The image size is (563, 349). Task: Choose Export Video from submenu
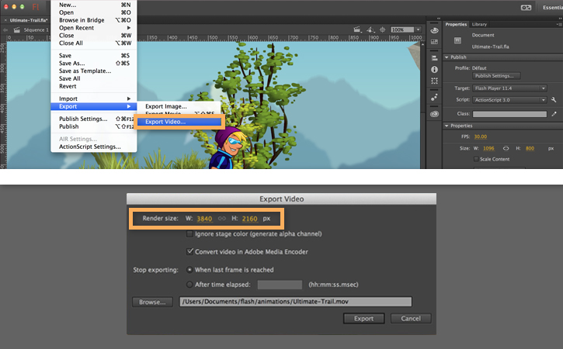click(179, 122)
